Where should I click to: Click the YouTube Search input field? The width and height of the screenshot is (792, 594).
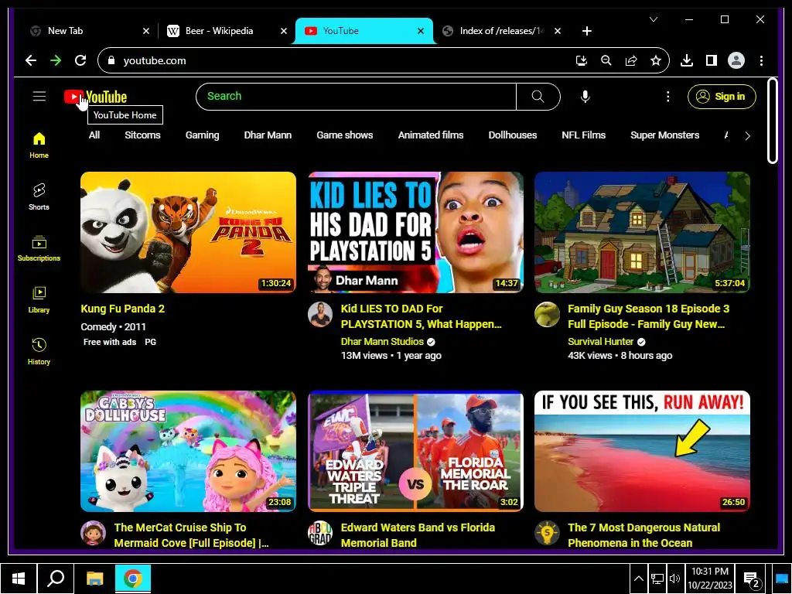point(356,96)
